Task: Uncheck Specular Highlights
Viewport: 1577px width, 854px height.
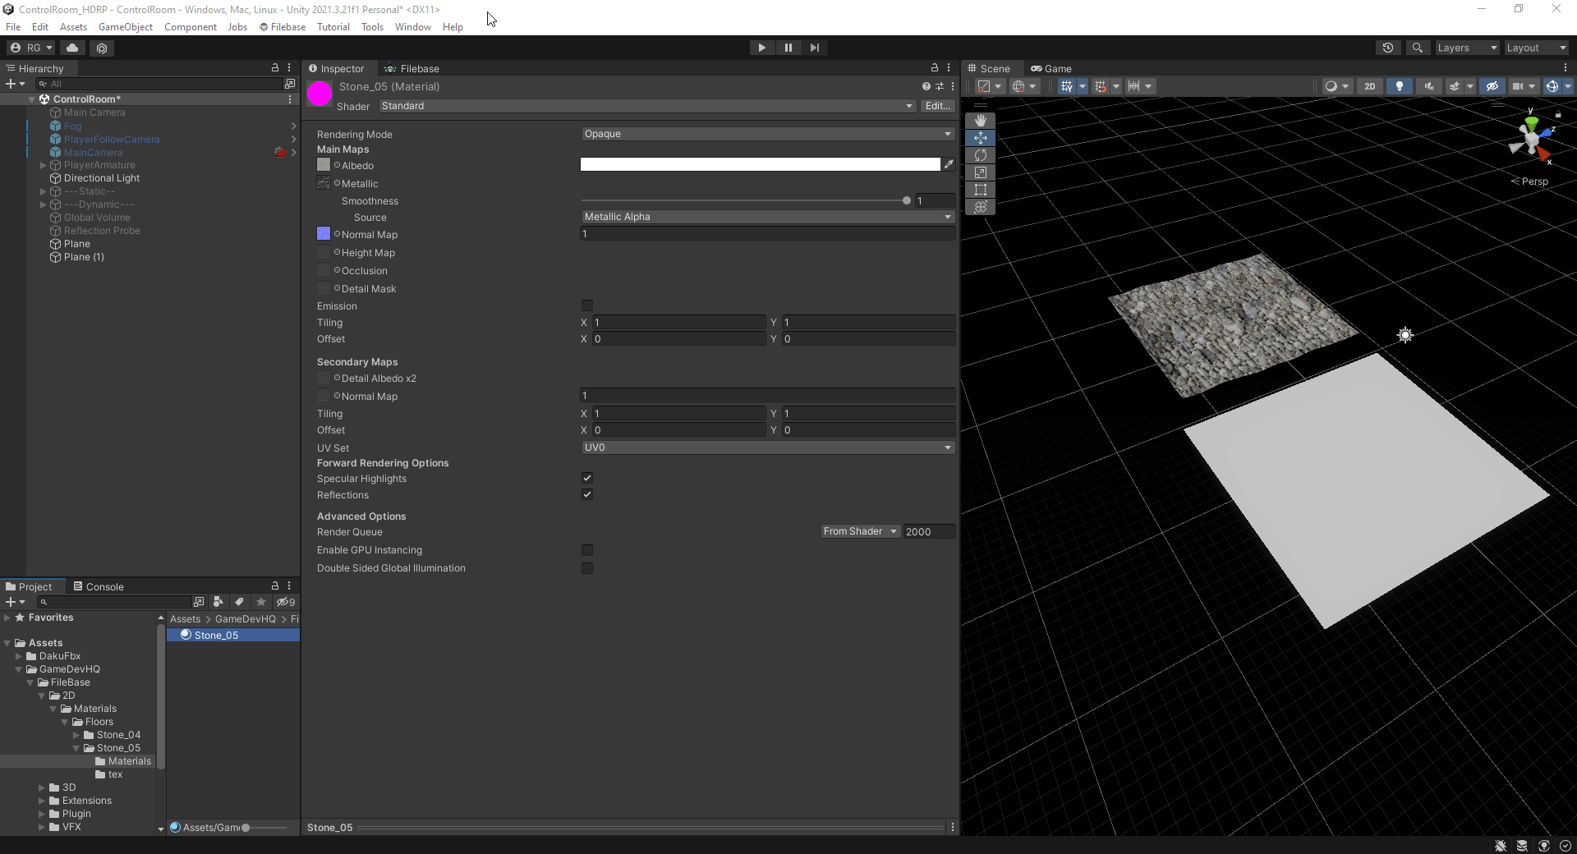Action: click(587, 478)
